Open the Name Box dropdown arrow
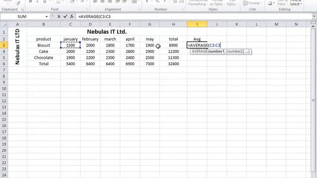The width and height of the screenshot is (317, 178). (47, 16)
